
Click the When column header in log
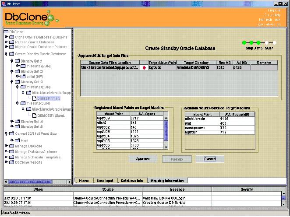[x=38, y=189]
